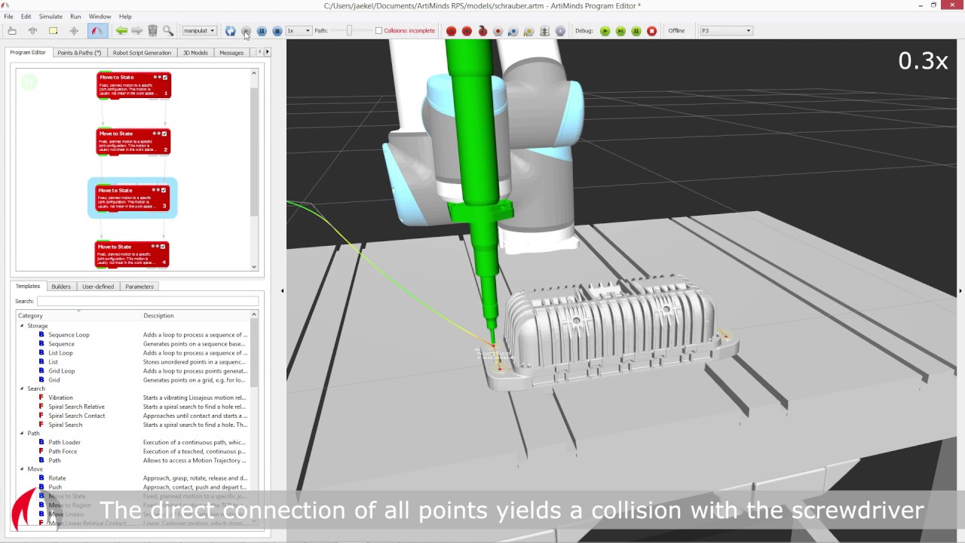This screenshot has height=543, width=965.
Task: Click the magnifying glass search icon
Action: pos(168,31)
